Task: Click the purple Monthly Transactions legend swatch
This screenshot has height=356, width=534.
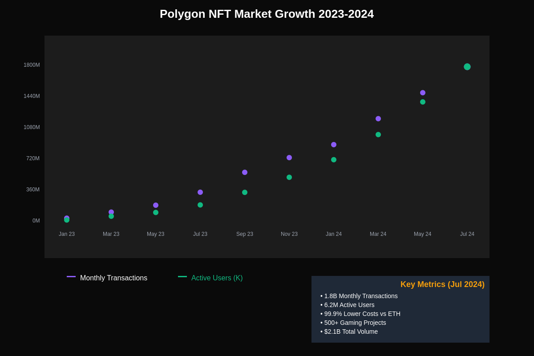Action: pyautogui.click(x=71, y=276)
